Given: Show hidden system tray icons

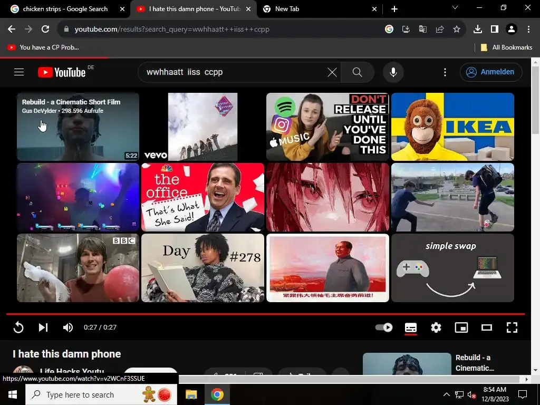Looking at the screenshot, I should click(446, 394).
